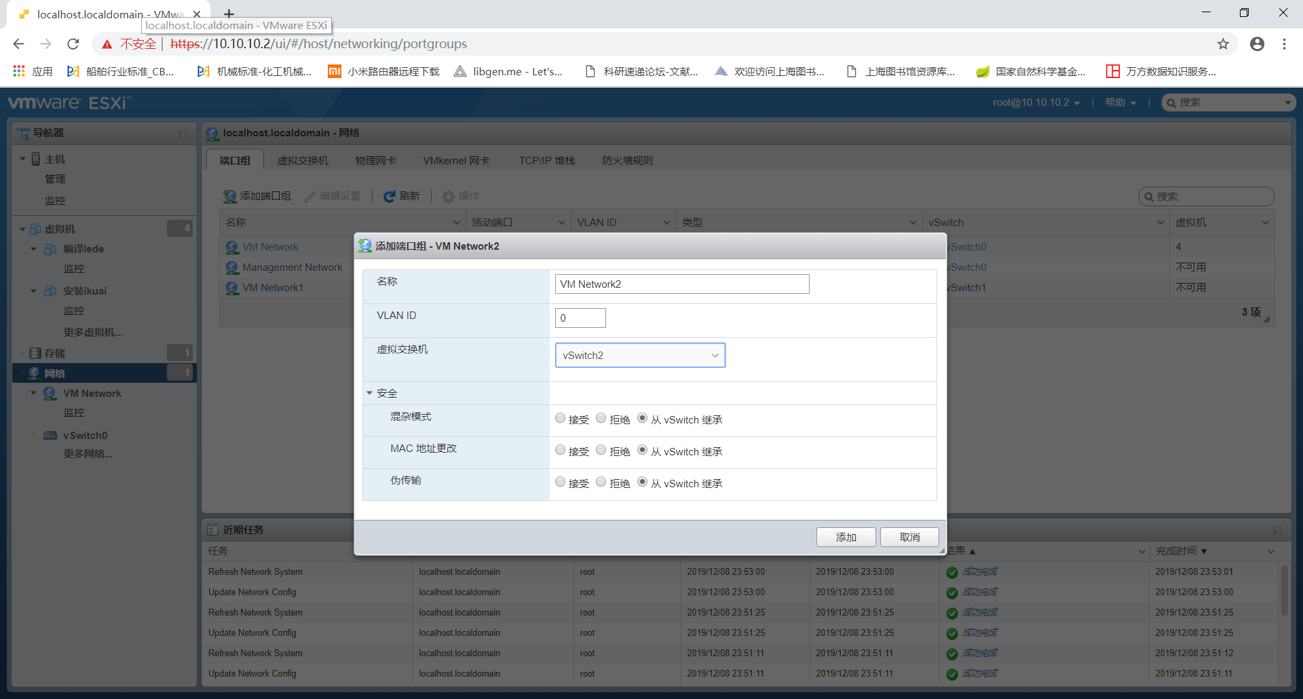
Task: Switch to the 虚拟交换机 tab
Action: 303,161
